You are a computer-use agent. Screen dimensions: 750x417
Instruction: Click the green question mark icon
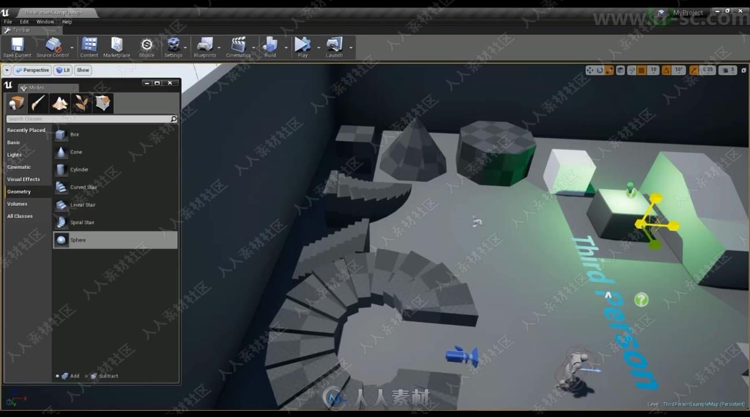coord(641,299)
